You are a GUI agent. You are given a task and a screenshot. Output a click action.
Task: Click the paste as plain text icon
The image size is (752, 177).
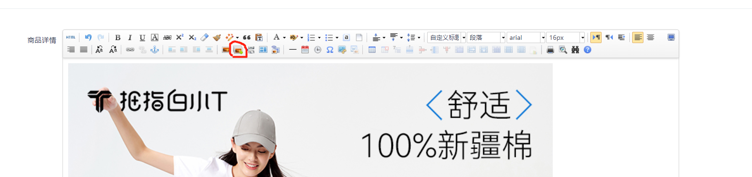(259, 37)
